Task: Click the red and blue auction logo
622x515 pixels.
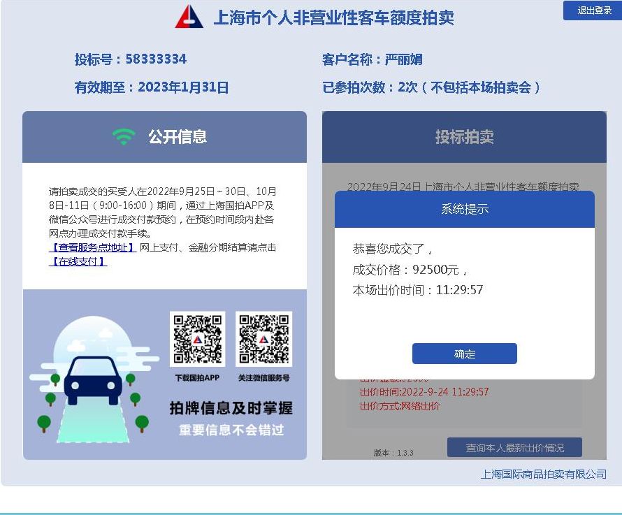Action: click(x=189, y=17)
